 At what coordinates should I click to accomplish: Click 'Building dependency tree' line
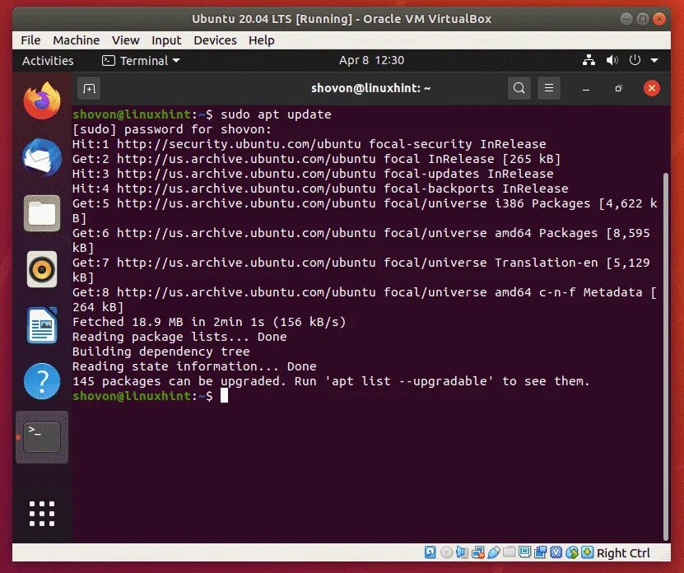(x=161, y=352)
